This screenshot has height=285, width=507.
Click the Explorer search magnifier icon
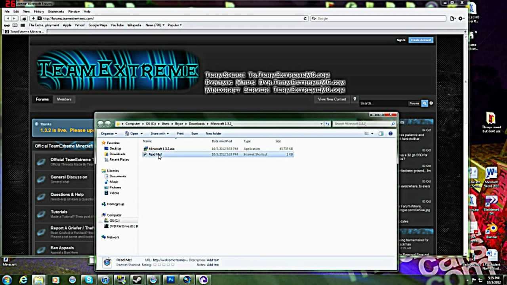tap(393, 123)
